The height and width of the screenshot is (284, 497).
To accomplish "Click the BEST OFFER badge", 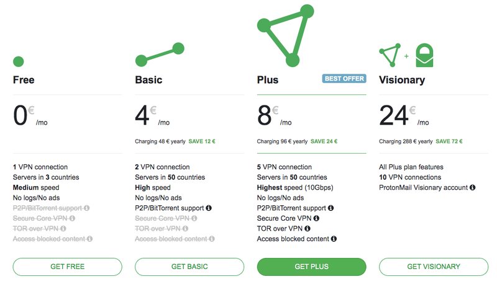I will click(344, 78).
